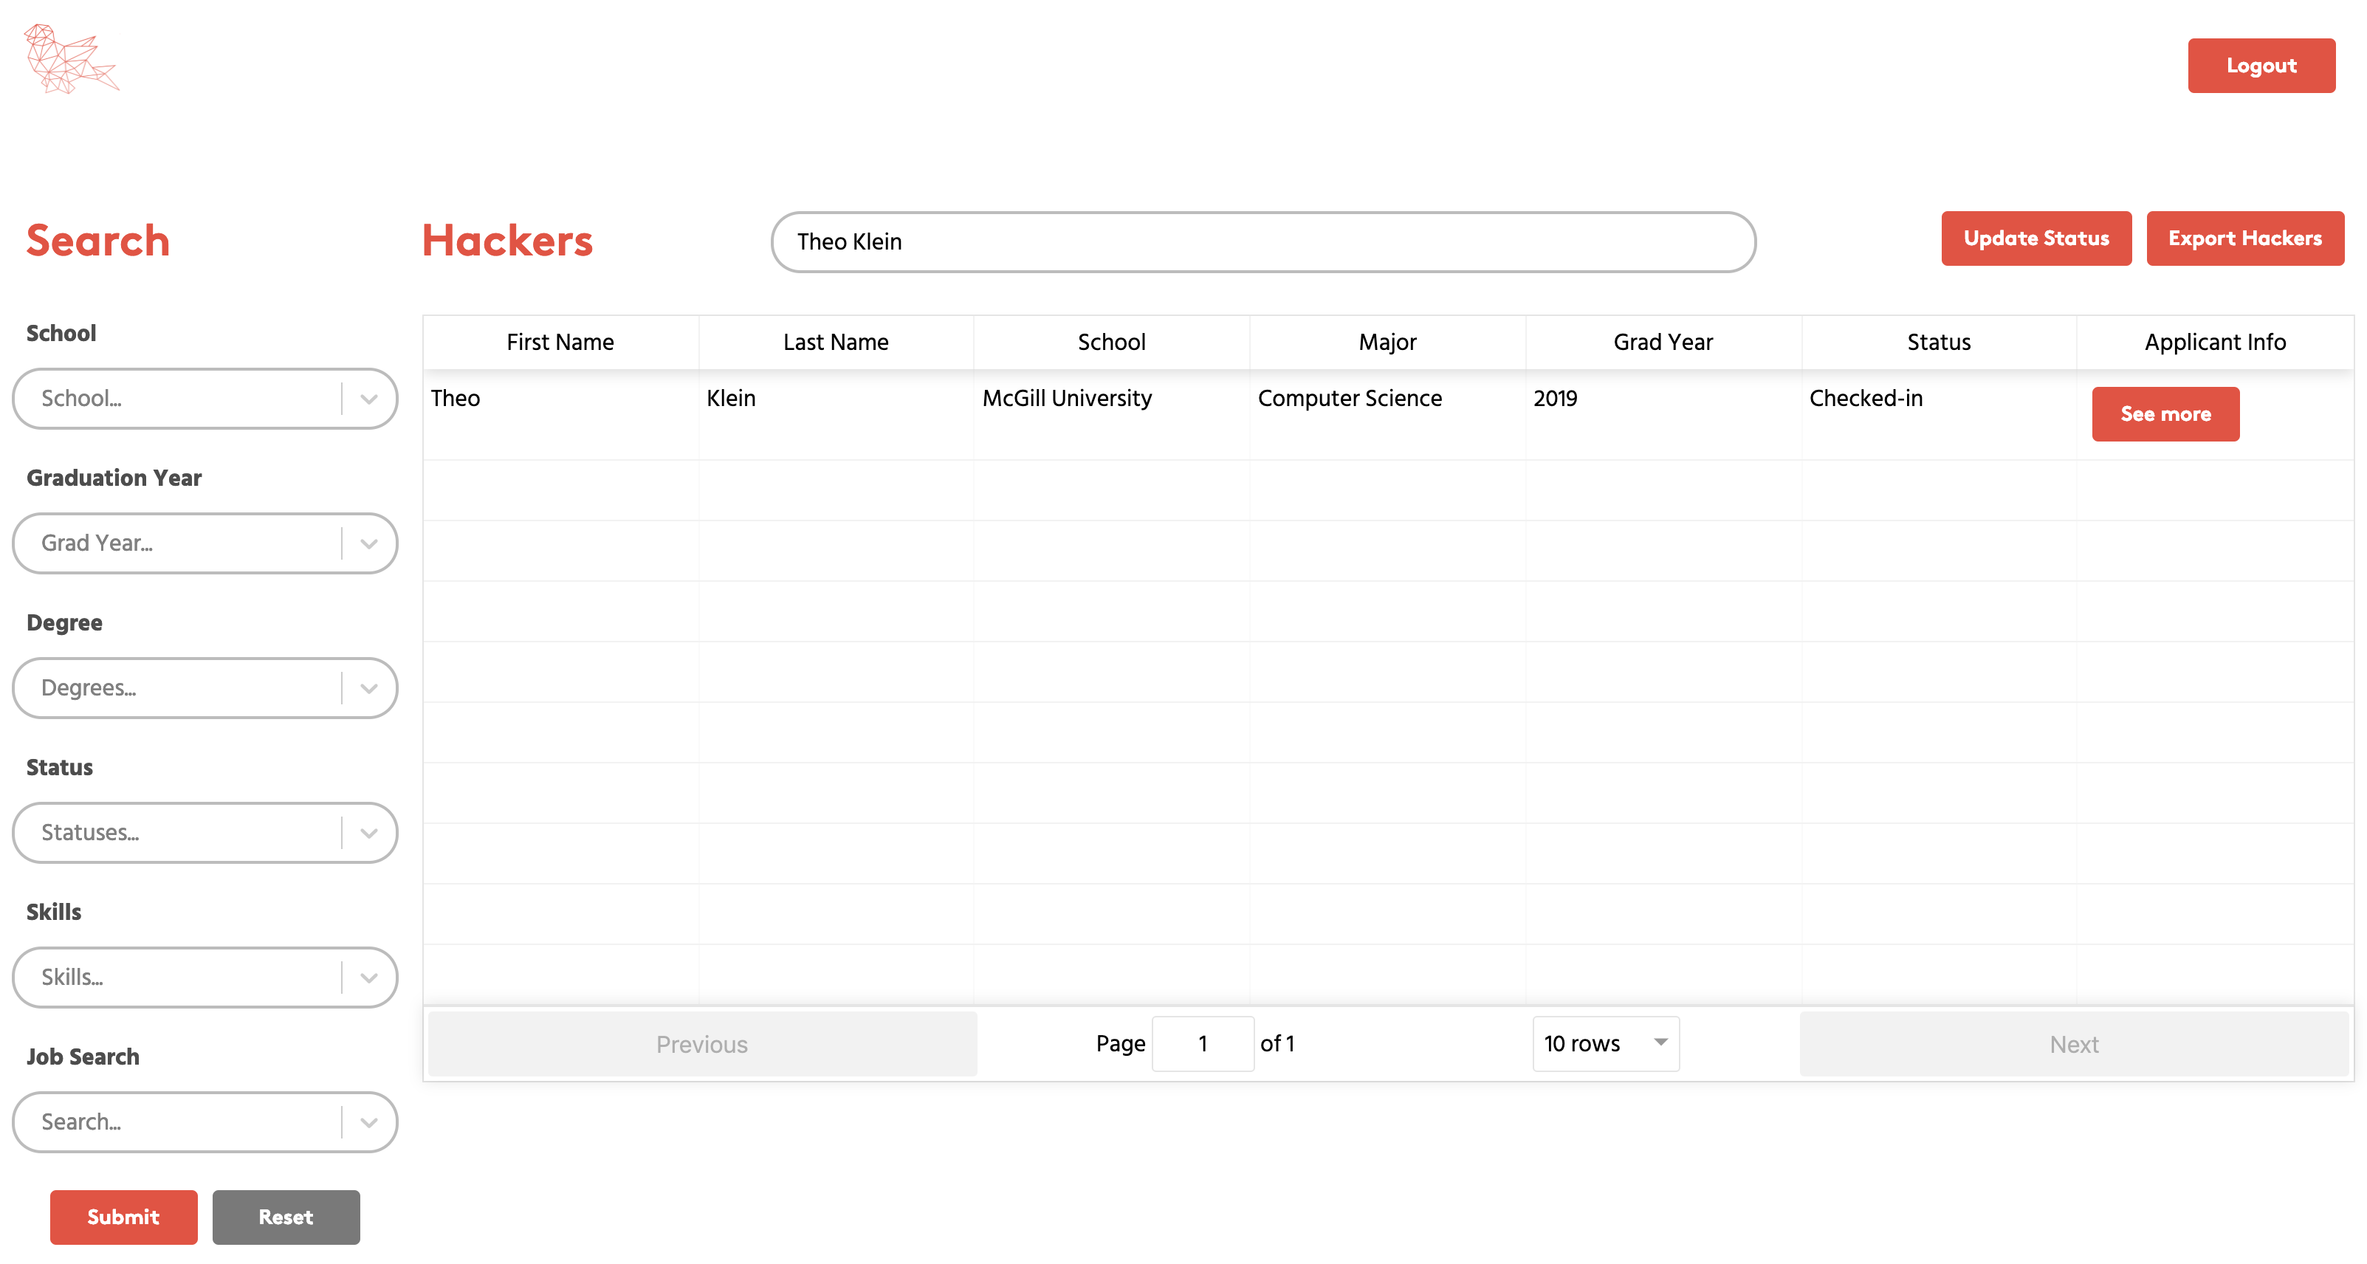Click the page number input box

(1202, 1043)
